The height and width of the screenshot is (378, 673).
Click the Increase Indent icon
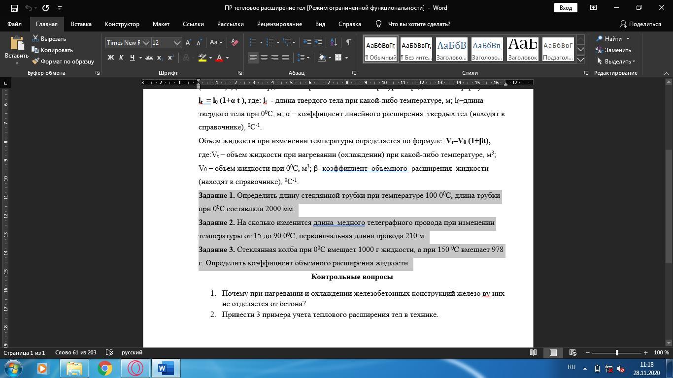[x=318, y=43]
